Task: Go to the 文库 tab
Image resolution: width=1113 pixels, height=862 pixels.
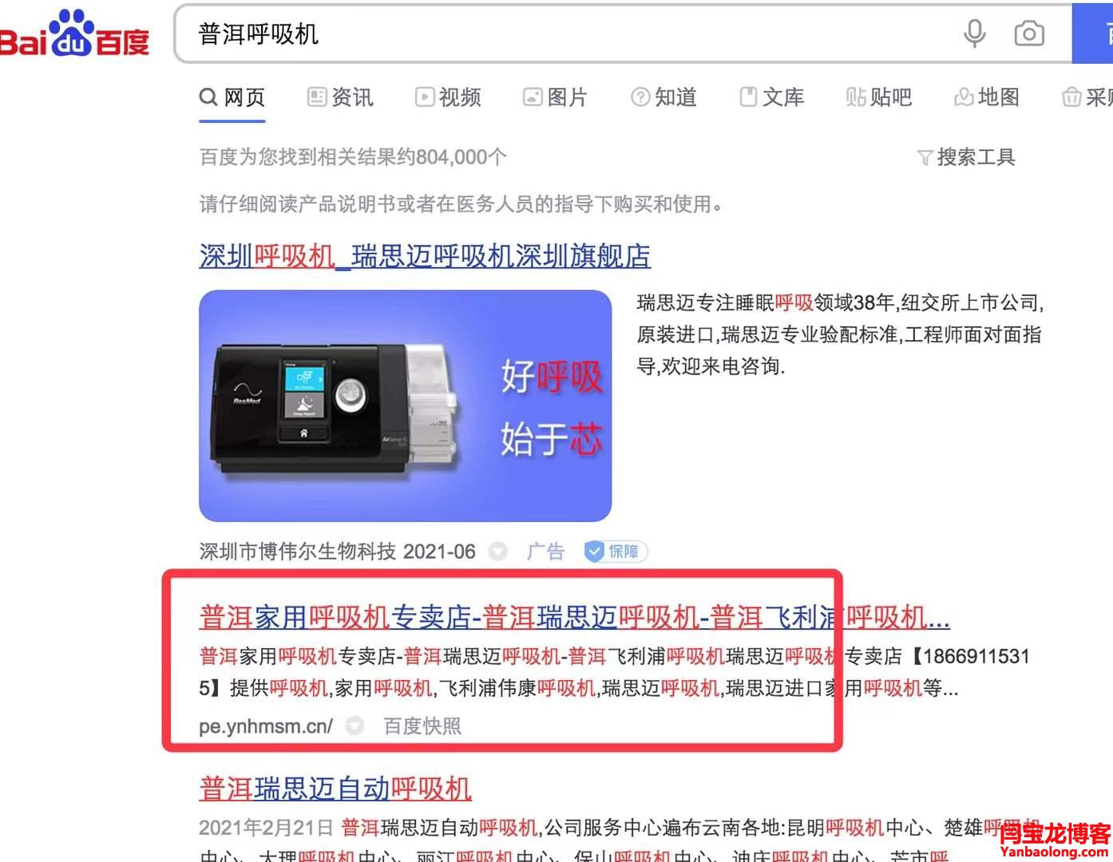Action: pyautogui.click(x=771, y=97)
